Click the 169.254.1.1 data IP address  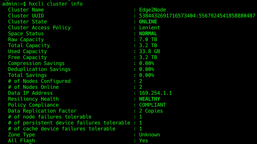point(155,93)
